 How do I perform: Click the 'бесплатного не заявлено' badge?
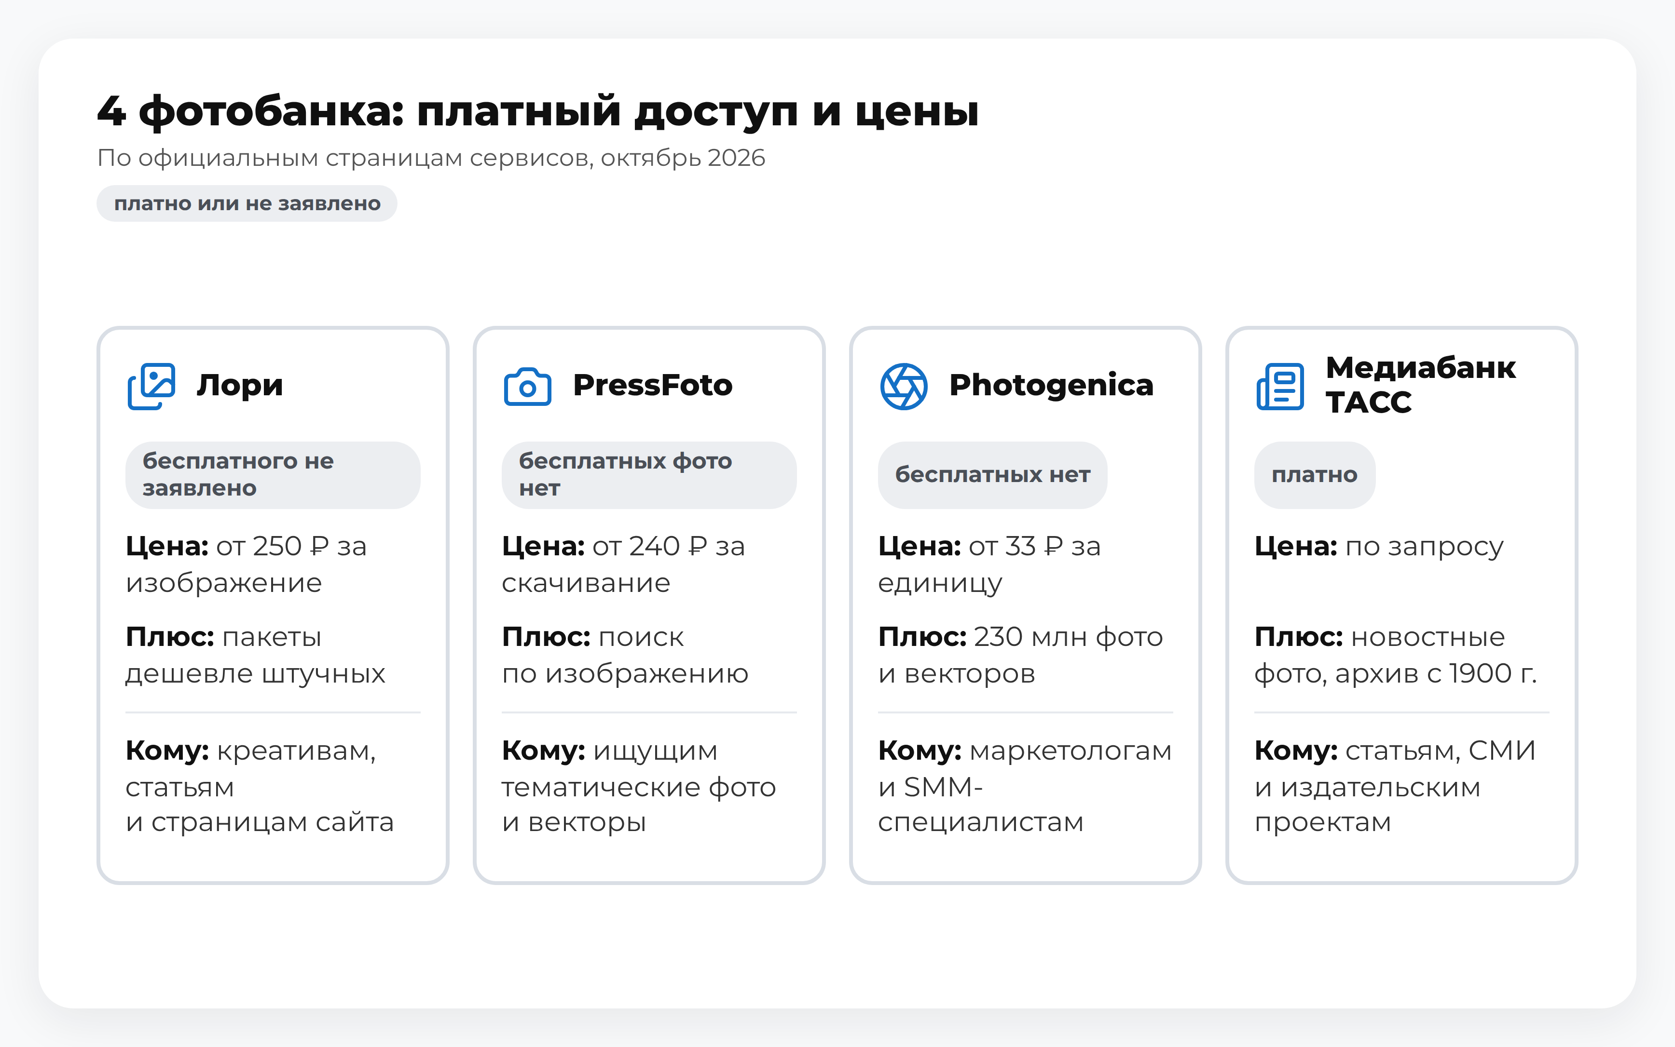[x=273, y=475]
